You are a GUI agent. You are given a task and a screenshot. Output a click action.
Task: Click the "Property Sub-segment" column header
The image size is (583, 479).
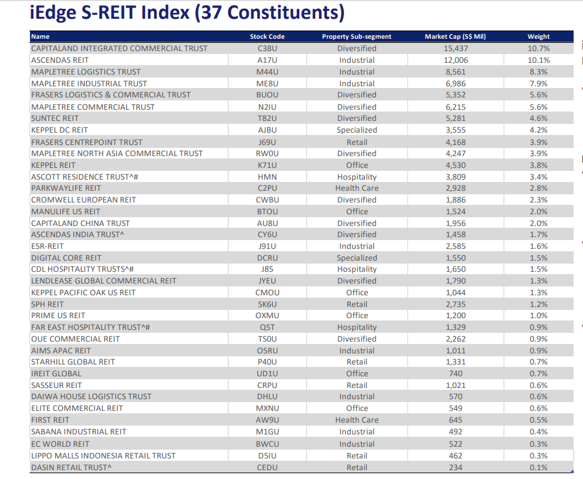click(x=356, y=36)
